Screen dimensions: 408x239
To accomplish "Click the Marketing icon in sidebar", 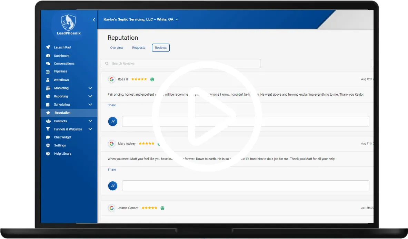I will 48,88.
